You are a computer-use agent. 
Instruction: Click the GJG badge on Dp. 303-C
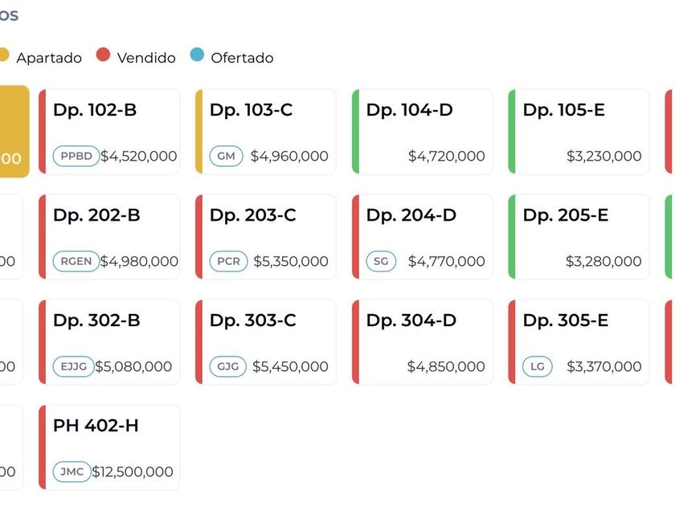(x=227, y=366)
